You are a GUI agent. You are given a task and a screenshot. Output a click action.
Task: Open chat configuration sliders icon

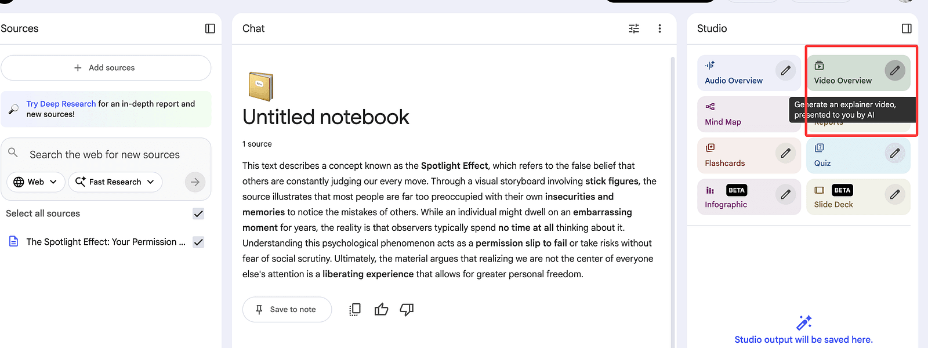[634, 28]
